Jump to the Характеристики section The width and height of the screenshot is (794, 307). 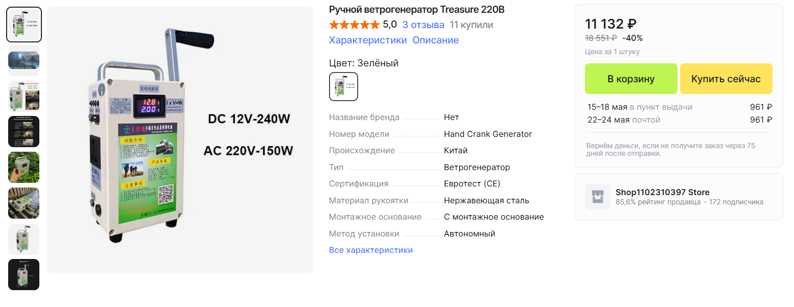click(x=368, y=40)
